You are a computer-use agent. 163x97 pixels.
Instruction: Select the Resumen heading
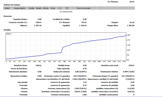[x=8, y=16]
